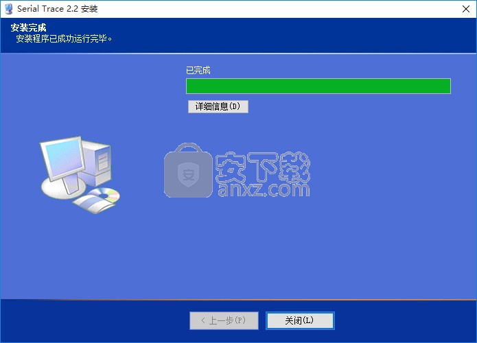Viewport: 477px width, 343px height.
Task: Click the 安装完成 heading text
Action: (28, 27)
